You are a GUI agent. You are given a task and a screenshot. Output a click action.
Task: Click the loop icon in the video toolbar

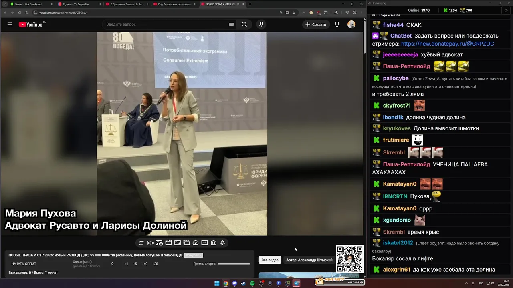click(x=141, y=243)
